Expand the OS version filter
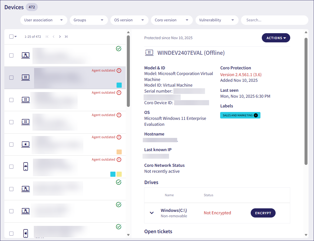This screenshot has height=241, width=314. coord(129,20)
